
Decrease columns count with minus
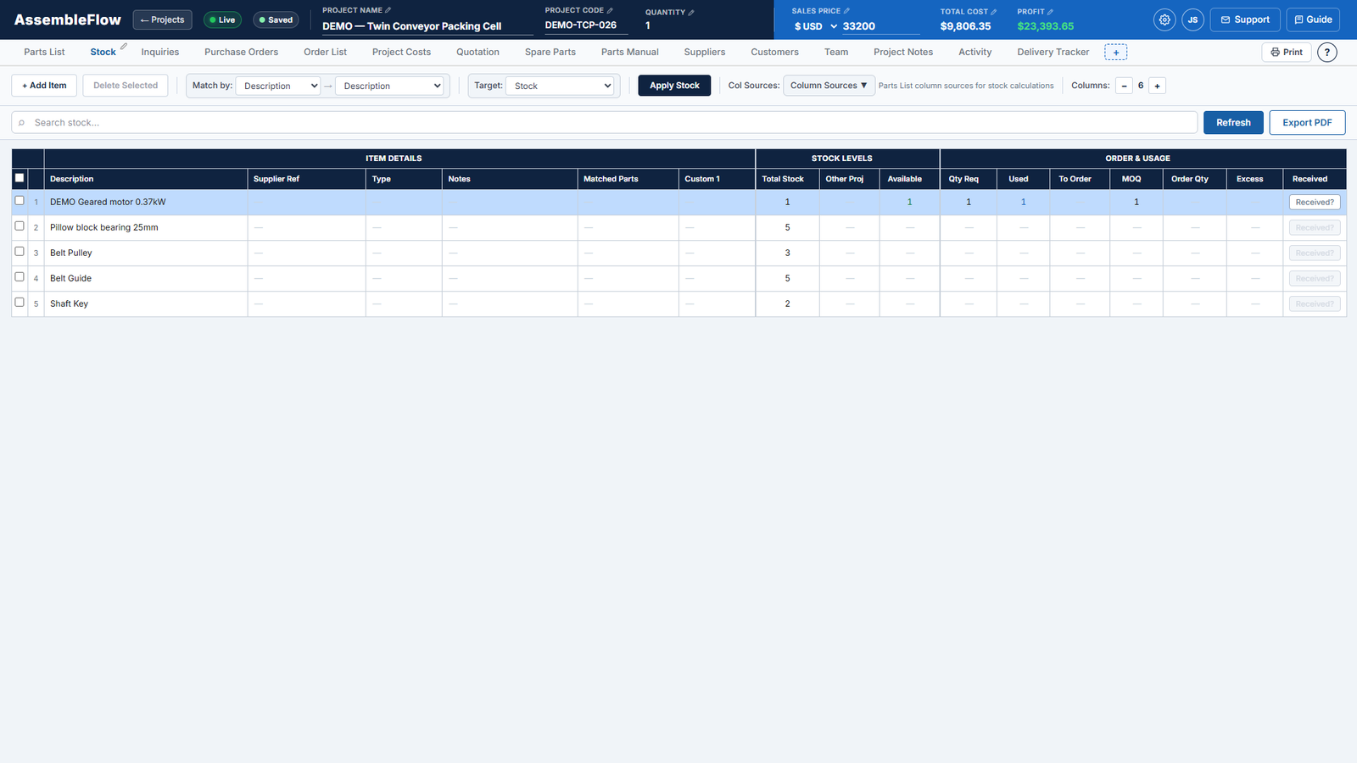coord(1124,86)
